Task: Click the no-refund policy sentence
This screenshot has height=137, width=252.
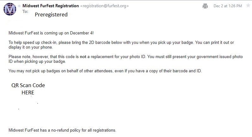Action: coord(63,130)
